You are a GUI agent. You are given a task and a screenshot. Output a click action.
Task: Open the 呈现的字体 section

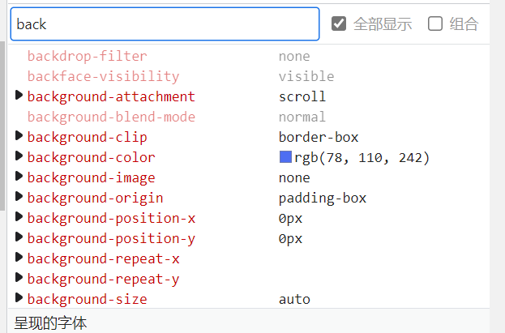point(50,322)
